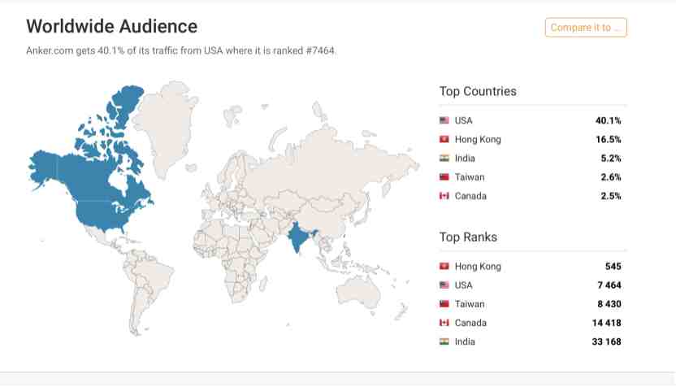676x387 pixels.
Task: Select Canada flag in Top Countries
Action: coord(444,196)
